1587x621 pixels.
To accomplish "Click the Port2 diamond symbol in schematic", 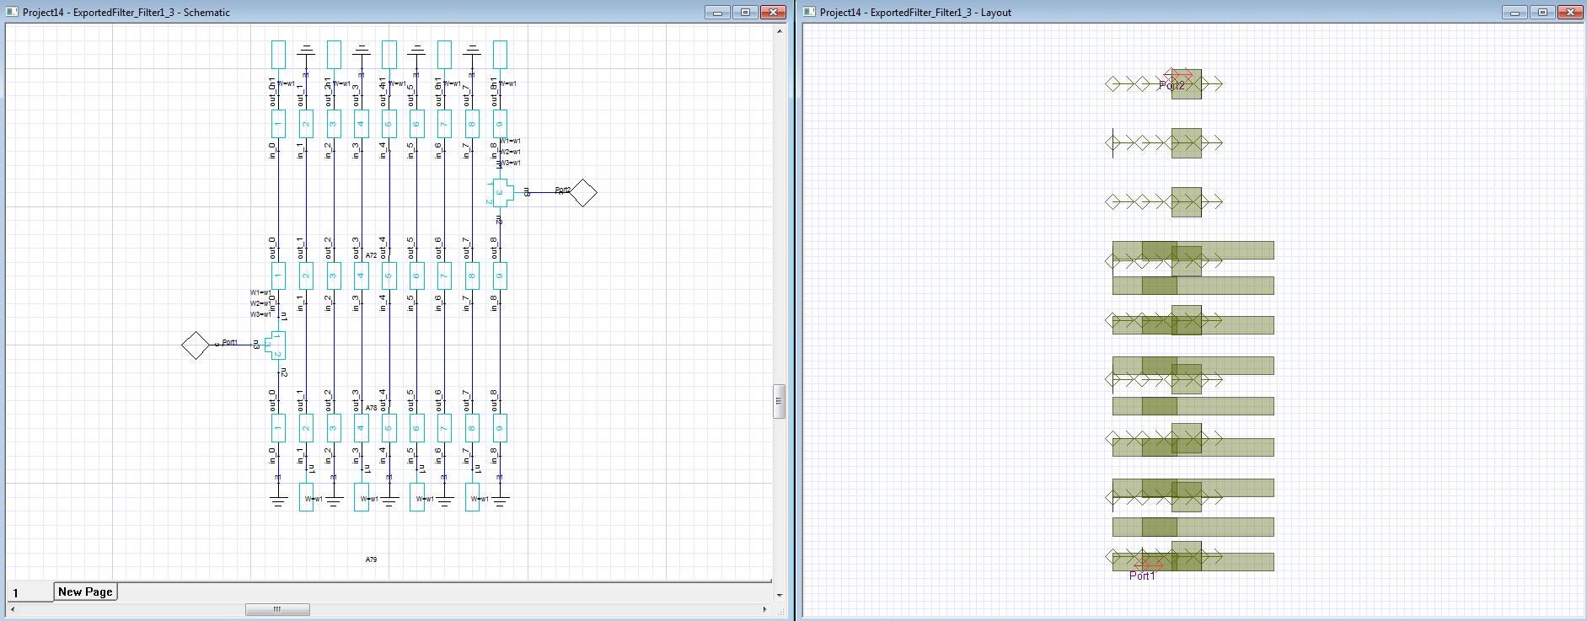I will tap(583, 193).
